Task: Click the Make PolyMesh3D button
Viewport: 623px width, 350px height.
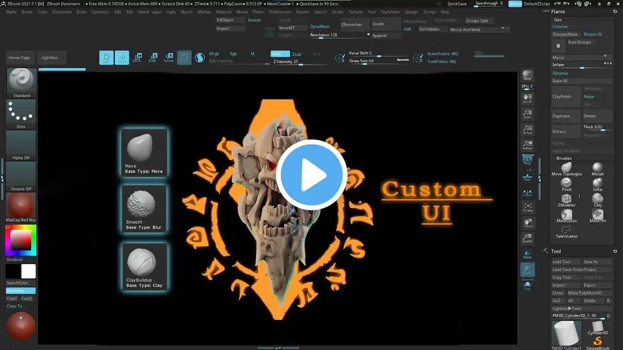Action: click(589, 293)
